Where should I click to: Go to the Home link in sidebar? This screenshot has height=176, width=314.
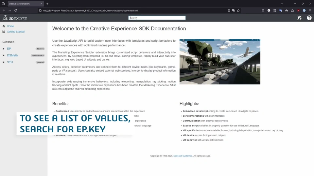[10, 26]
